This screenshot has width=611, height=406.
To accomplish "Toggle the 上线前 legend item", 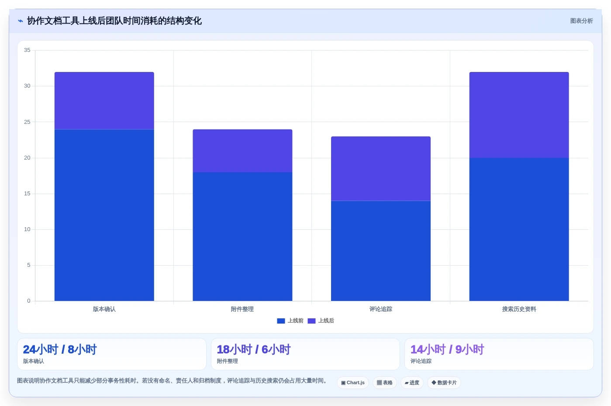I will tap(290, 321).
